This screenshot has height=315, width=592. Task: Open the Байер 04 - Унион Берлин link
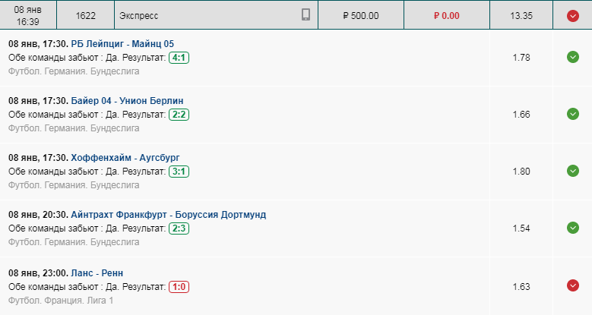(127, 101)
